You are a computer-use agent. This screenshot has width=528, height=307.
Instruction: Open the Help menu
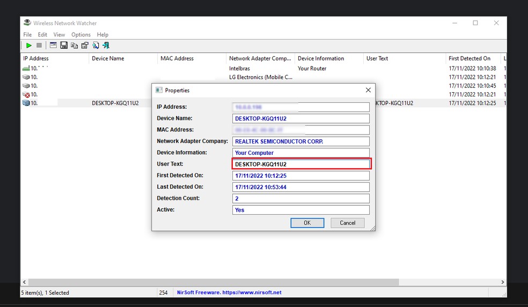pos(102,35)
